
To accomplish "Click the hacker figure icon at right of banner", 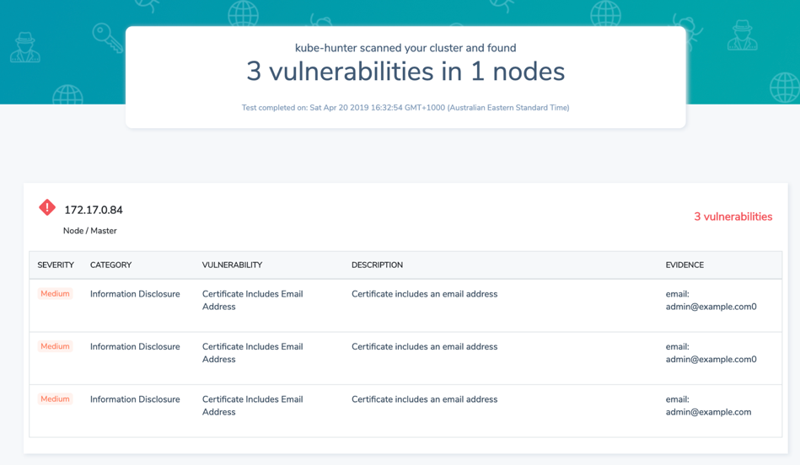I will click(742, 36).
